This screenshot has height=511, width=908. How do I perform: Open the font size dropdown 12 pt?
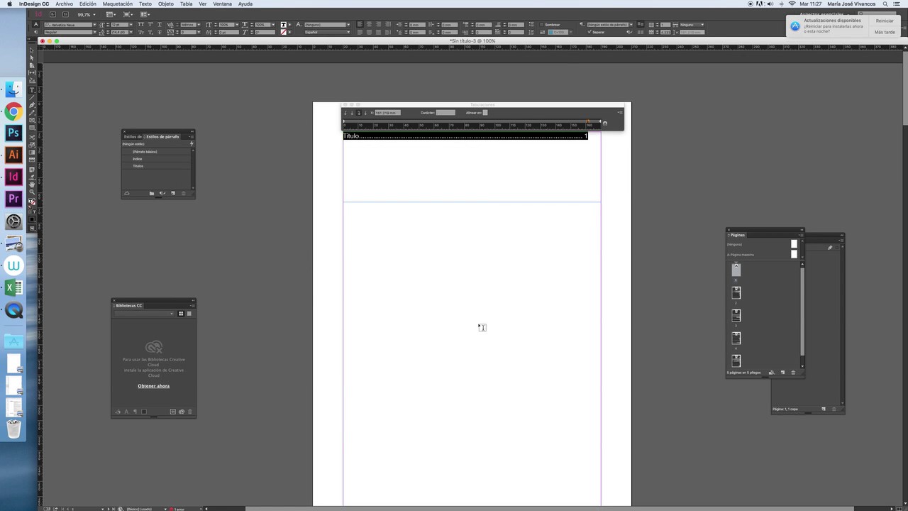click(133, 25)
